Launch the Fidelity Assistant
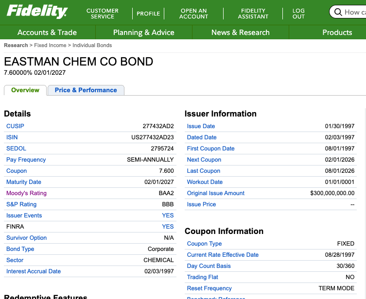The image size is (366, 299). pyautogui.click(x=253, y=14)
